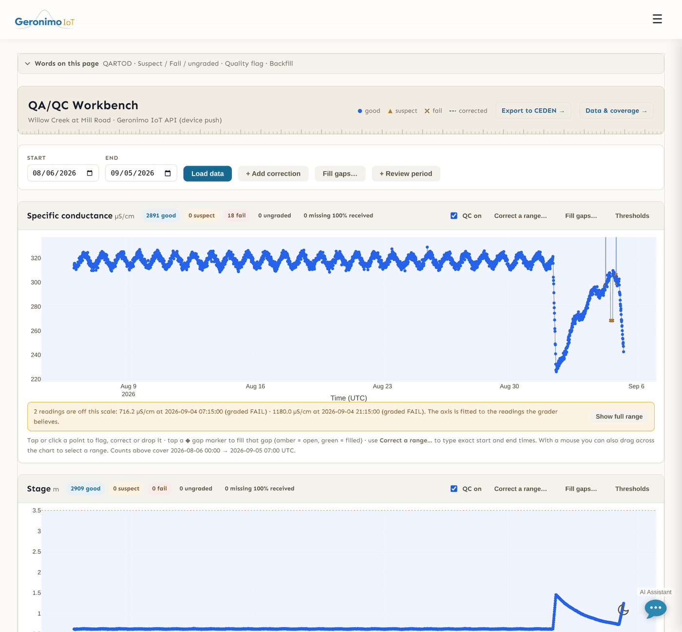Click the Geronimo IoT logo

(44, 20)
